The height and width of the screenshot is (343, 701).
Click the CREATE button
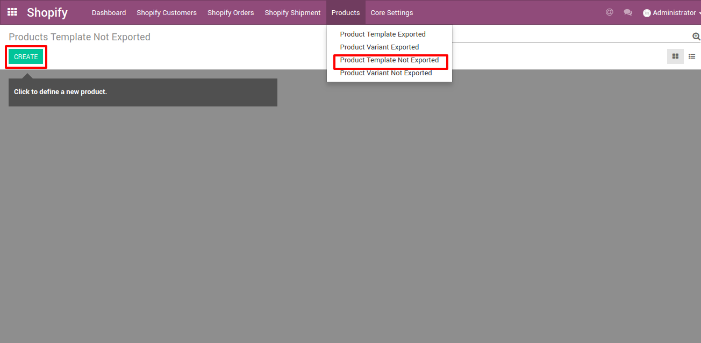click(x=26, y=56)
